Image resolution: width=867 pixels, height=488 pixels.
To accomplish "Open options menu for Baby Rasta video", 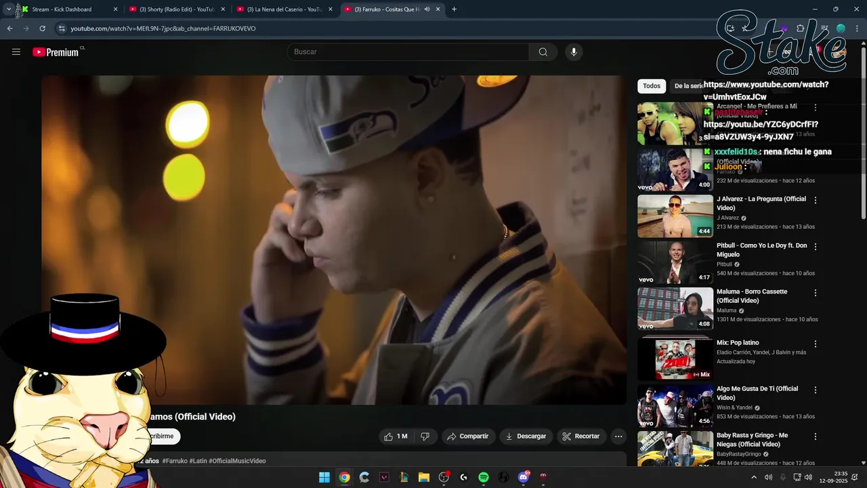I will coord(816,436).
